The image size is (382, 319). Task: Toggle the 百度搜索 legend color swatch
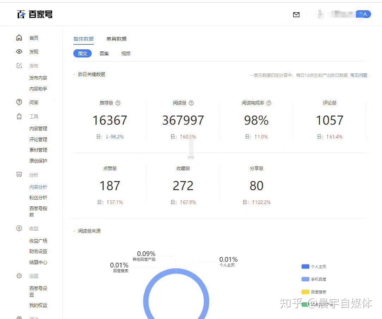click(x=305, y=292)
